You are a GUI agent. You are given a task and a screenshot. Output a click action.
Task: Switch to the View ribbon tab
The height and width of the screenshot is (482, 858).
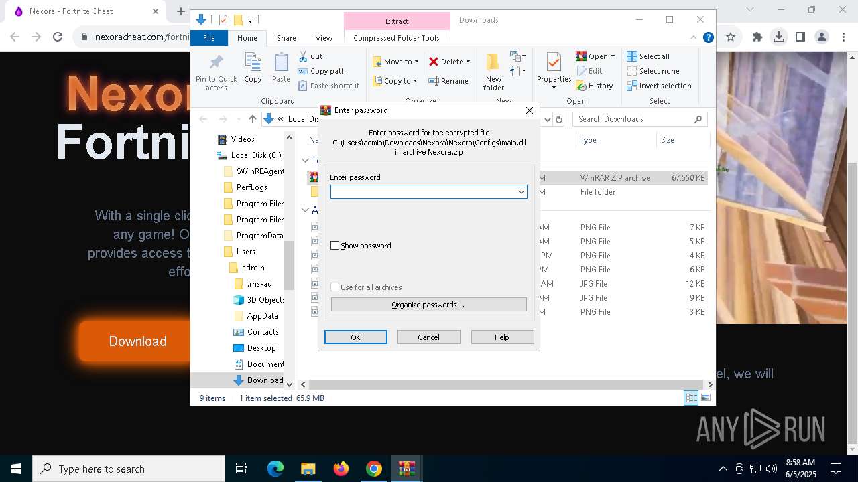coord(324,38)
